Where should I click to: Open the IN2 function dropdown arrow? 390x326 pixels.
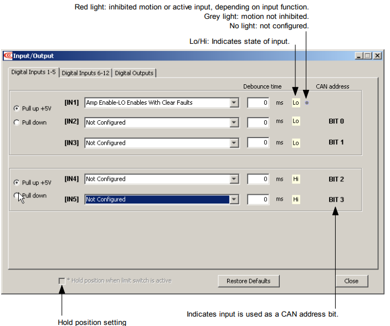tap(234, 123)
